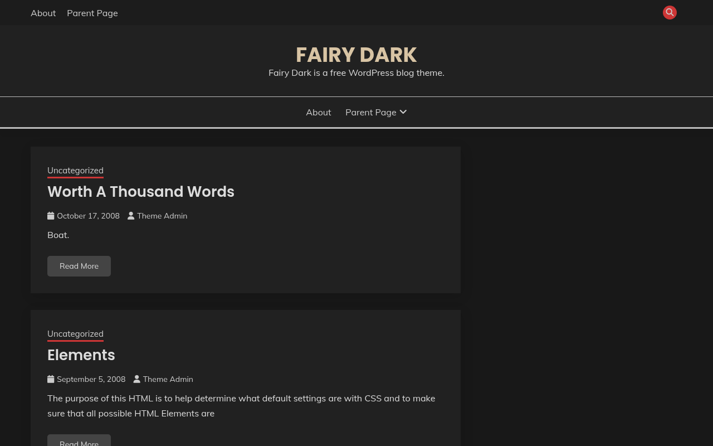Click author icon beside Theme Admin in Elements post

[x=136, y=379]
